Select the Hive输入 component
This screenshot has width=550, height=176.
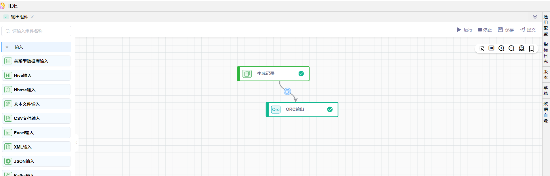pyautogui.click(x=36, y=76)
